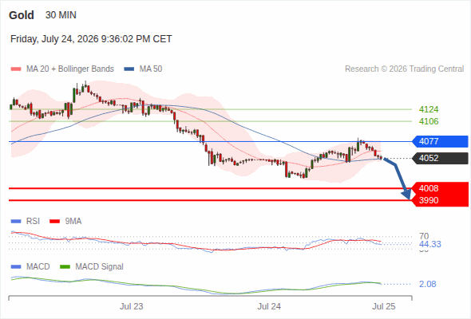The image size is (471, 319).
Task: Click the 9MA legend label
Action: [73, 222]
